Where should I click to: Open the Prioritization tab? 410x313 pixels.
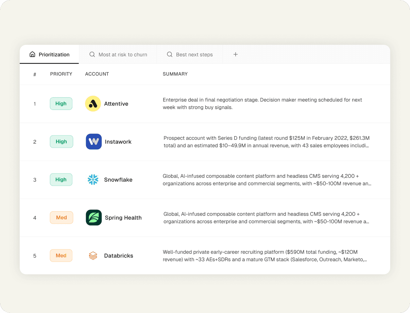tap(49, 54)
